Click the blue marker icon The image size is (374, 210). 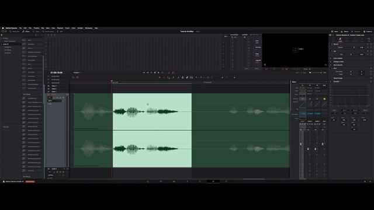tap(201, 78)
